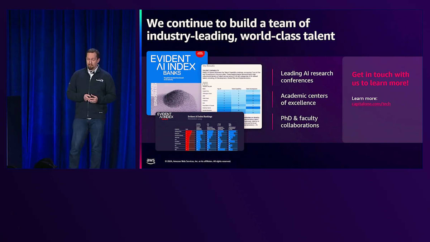Click the slide title about world-class talent
The image size is (430, 242).
[x=241, y=29]
